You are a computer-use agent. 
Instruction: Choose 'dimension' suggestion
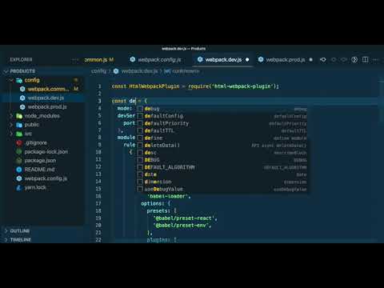(x=222, y=182)
